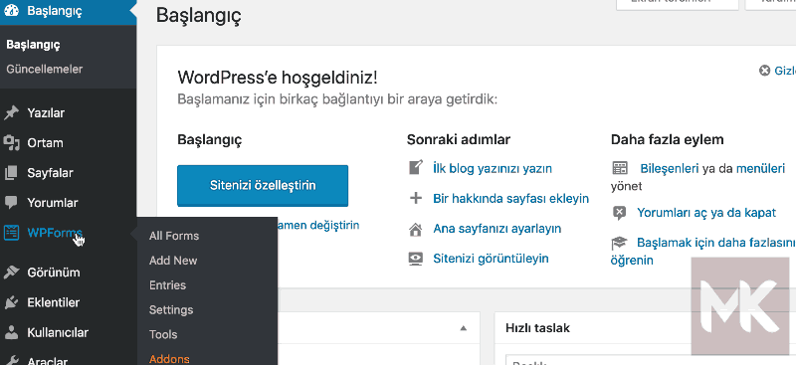Open the Yorumları aç ya da kapat link
This screenshot has height=365, width=796.
pyautogui.click(x=706, y=213)
